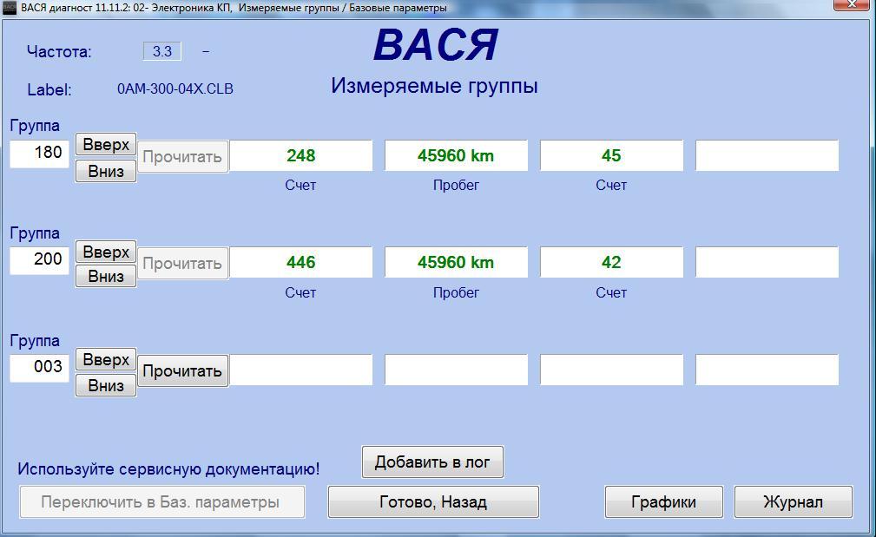876x537 pixels.
Task: Click Вниз button for group 180
Action: [106, 171]
